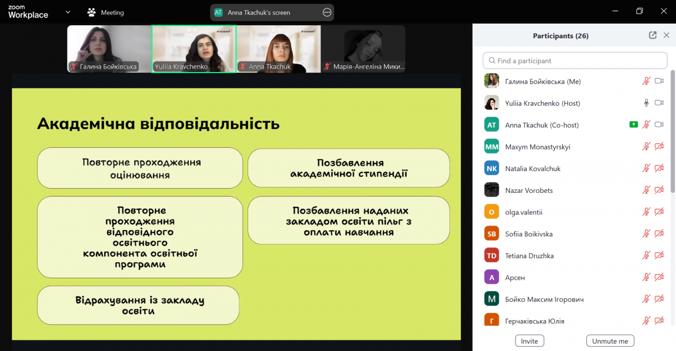Screen dimensions: 676x351
Task: Click Anna Tkachuk's green screen sharing icon
Action: point(634,125)
